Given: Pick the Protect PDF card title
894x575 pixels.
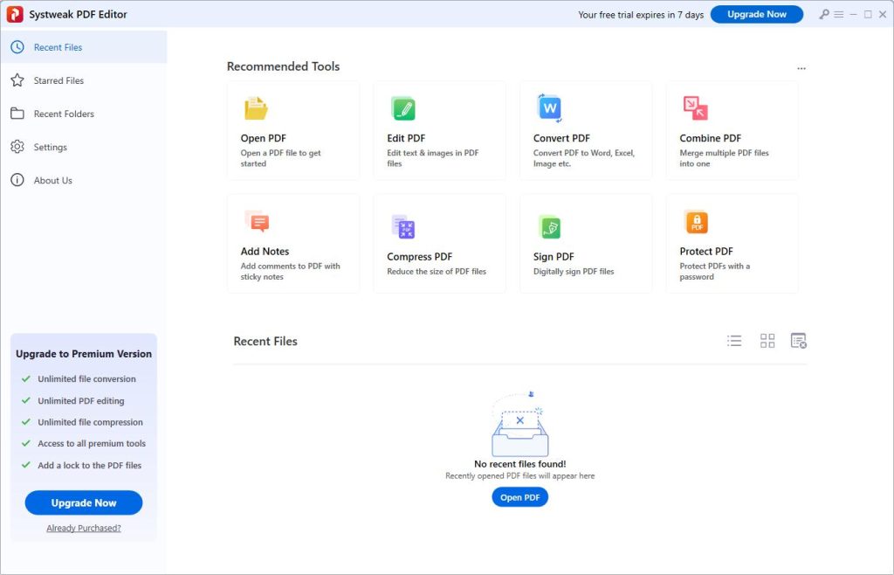Looking at the screenshot, I should 706,251.
